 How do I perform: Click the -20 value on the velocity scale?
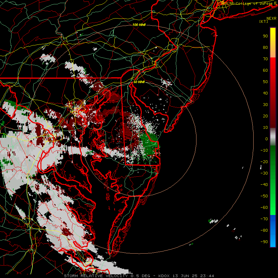pyautogui.click(x=264, y=162)
